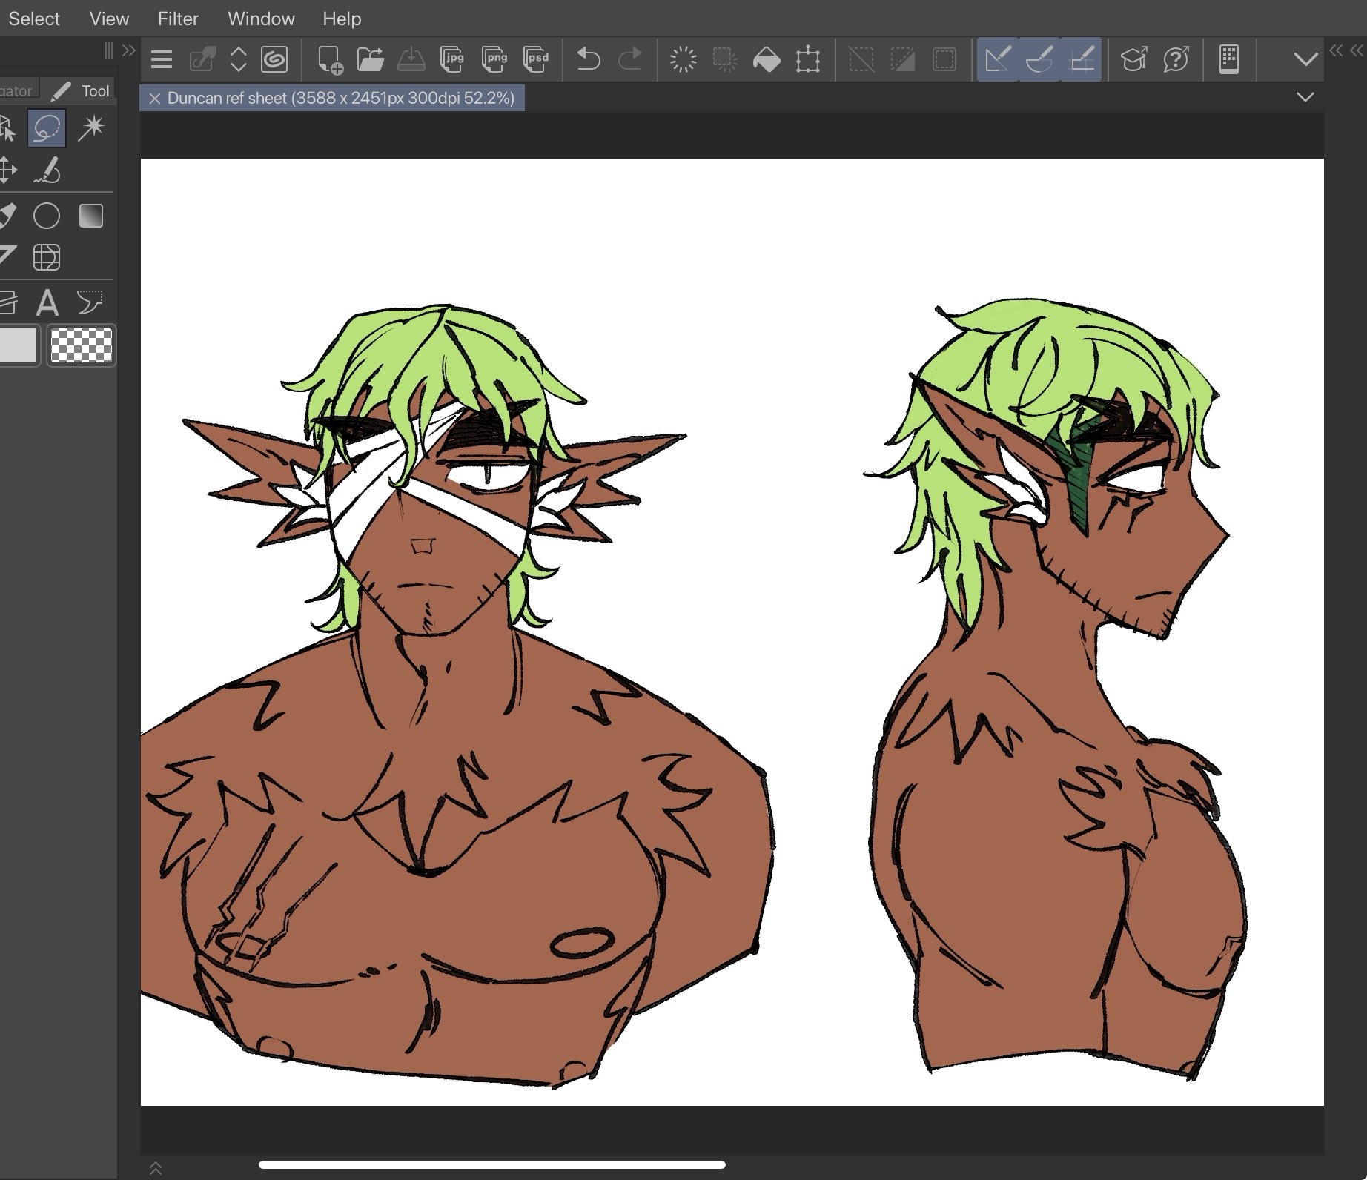Select the Move Layer tool
The width and height of the screenshot is (1367, 1180).
click(7, 170)
